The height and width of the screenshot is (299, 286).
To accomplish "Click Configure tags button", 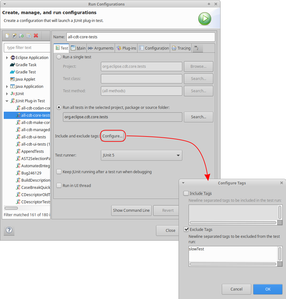I will click(x=113, y=136).
